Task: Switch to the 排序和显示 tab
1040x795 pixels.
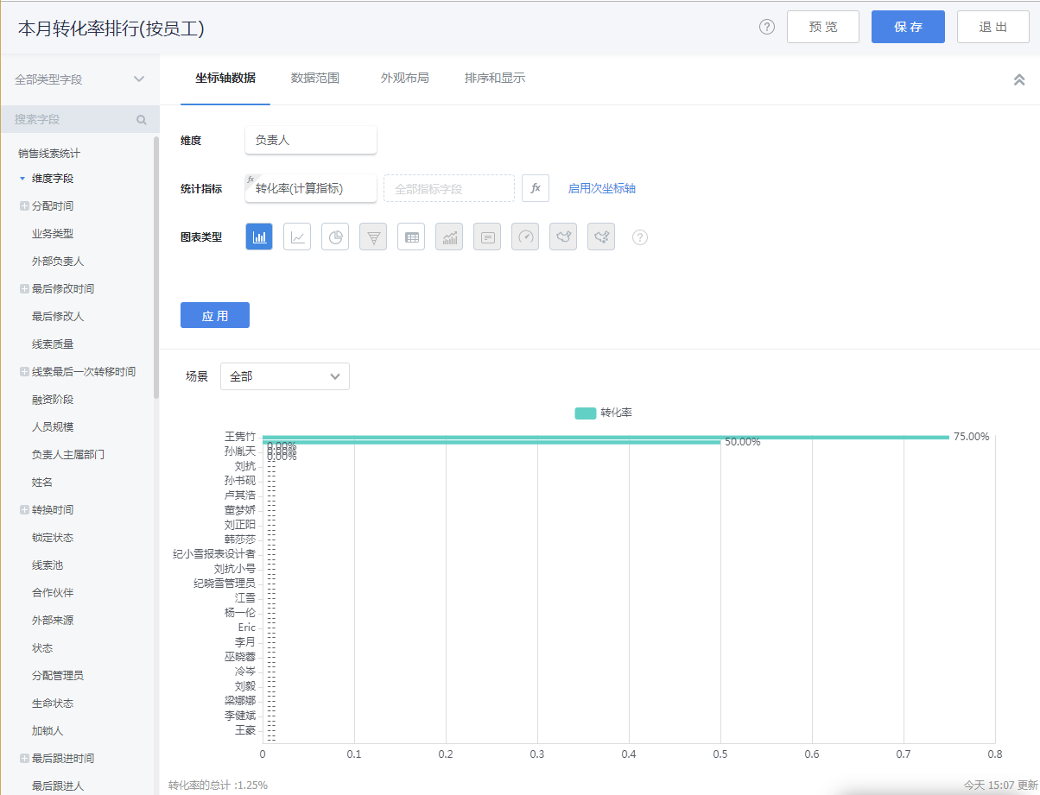Action: point(495,78)
